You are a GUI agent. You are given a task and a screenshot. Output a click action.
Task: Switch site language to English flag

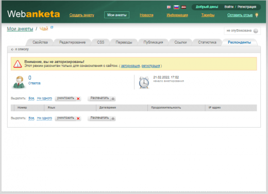click(x=169, y=7)
